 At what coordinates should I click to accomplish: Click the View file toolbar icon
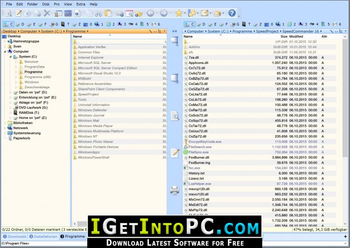8,14
